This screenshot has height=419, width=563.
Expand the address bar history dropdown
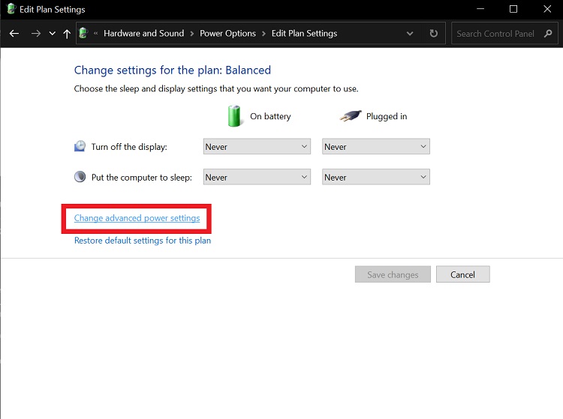tap(410, 34)
